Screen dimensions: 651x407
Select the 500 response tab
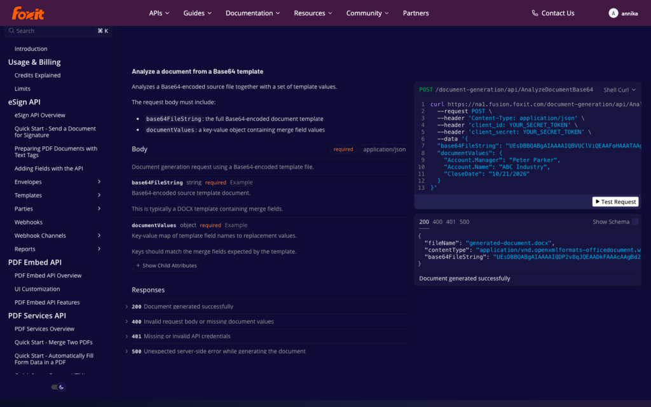(464, 222)
